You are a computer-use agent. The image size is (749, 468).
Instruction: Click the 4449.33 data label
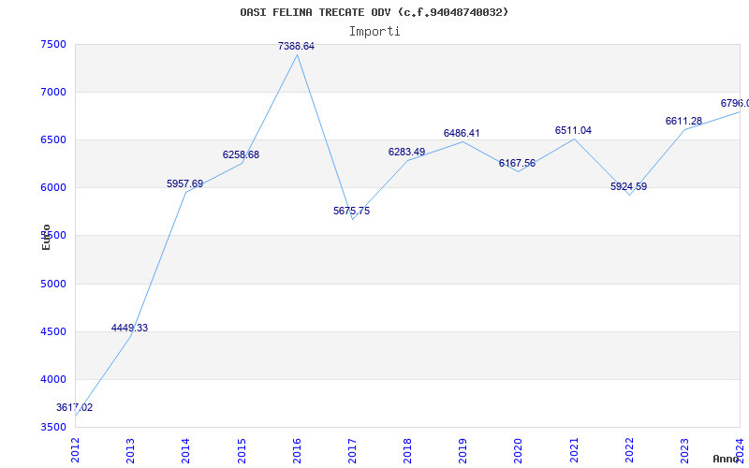click(x=129, y=328)
